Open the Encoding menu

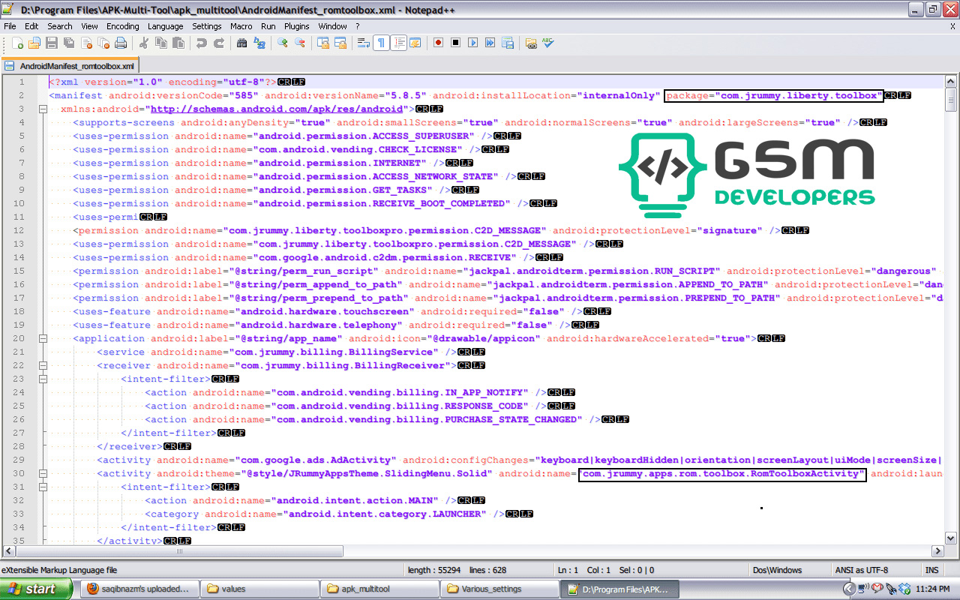coord(123,26)
